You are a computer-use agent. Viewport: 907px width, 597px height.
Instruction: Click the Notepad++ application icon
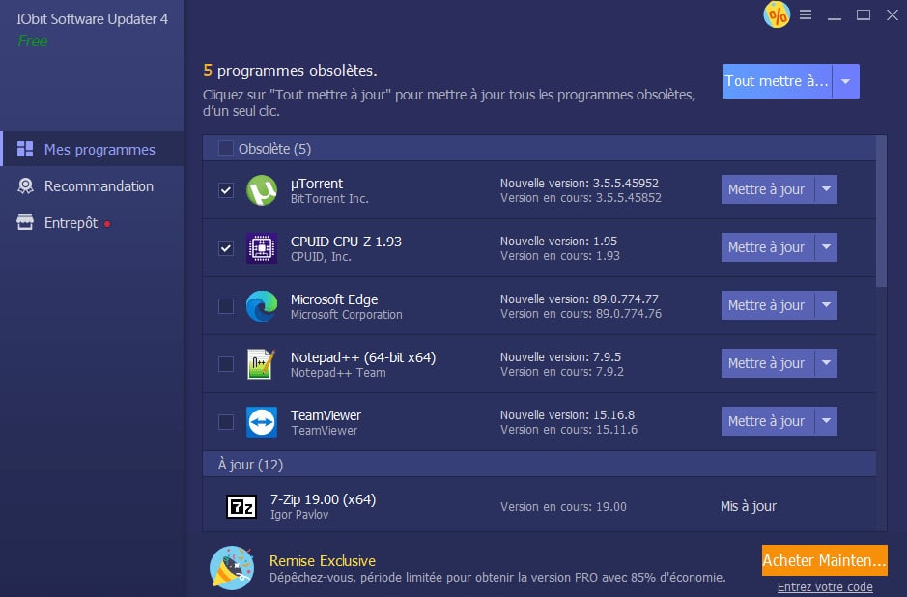261,364
